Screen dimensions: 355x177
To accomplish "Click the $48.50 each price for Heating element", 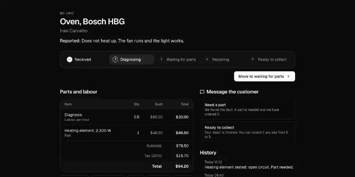I will (x=157, y=133).
